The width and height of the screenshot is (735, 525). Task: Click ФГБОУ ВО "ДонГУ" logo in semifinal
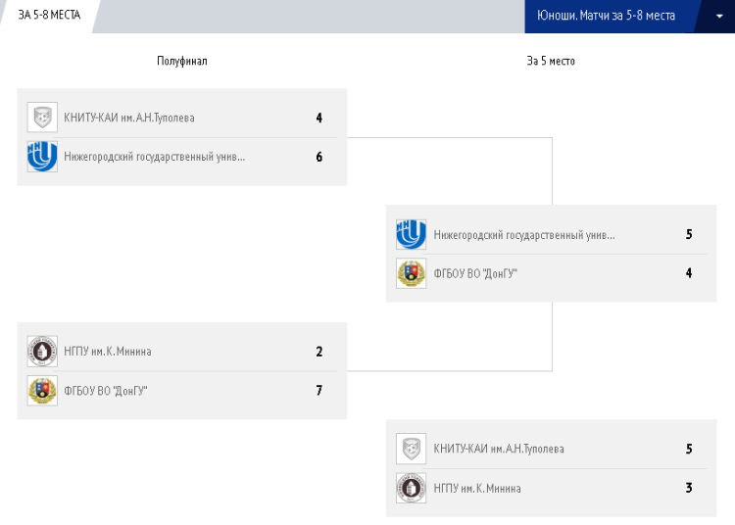(x=42, y=391)
